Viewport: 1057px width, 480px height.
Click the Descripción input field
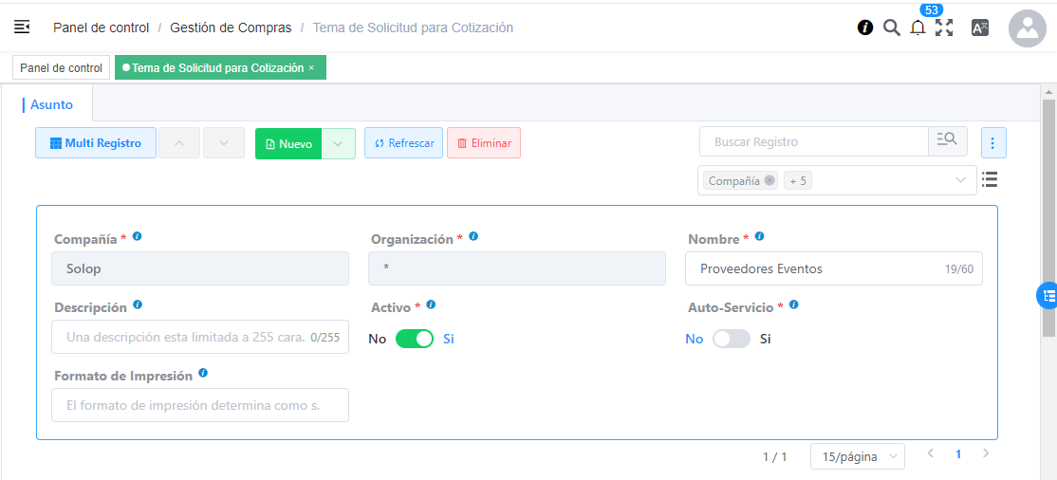(185, 337)
